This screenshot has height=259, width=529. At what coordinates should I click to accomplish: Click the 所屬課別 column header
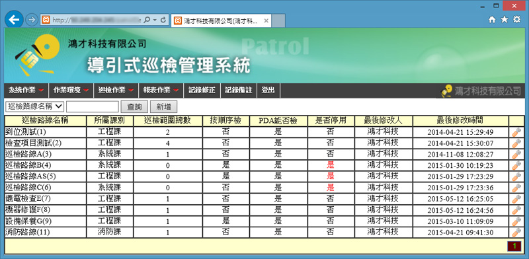pos(110,121)
